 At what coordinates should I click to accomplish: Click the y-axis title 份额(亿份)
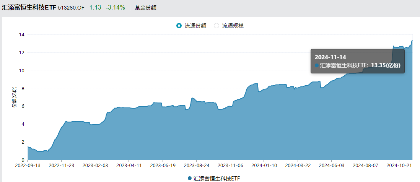[x=14, y=97]
